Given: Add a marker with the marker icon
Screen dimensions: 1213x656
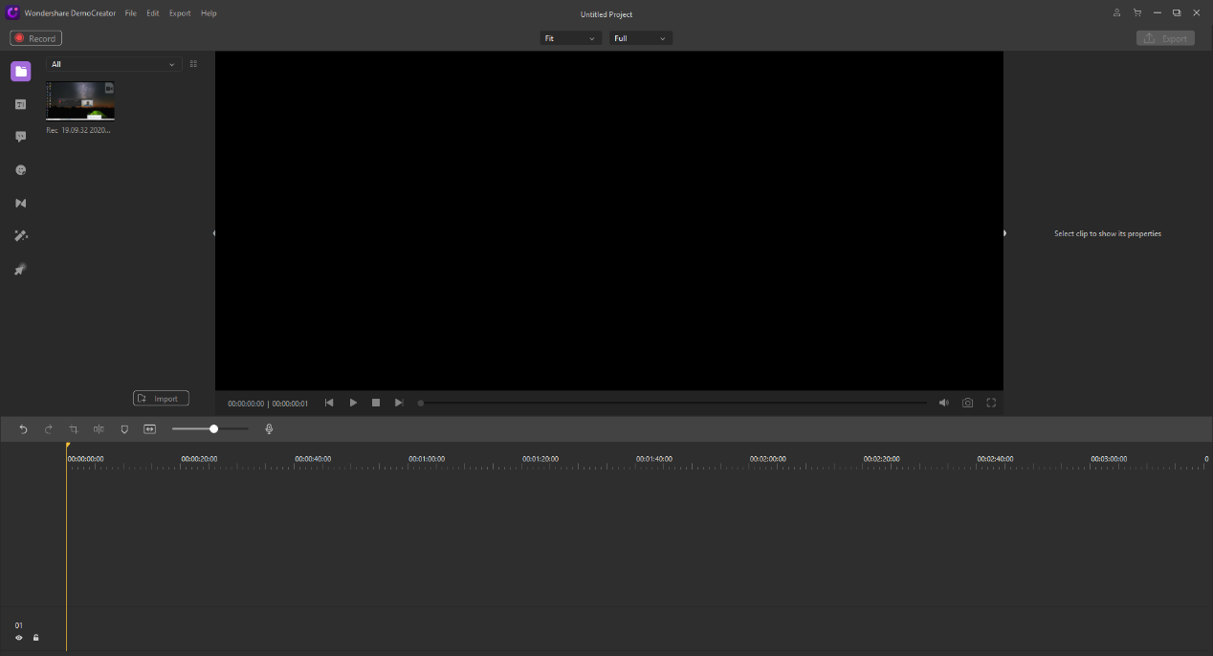Looking at the screenshot, I should point(124,429).
